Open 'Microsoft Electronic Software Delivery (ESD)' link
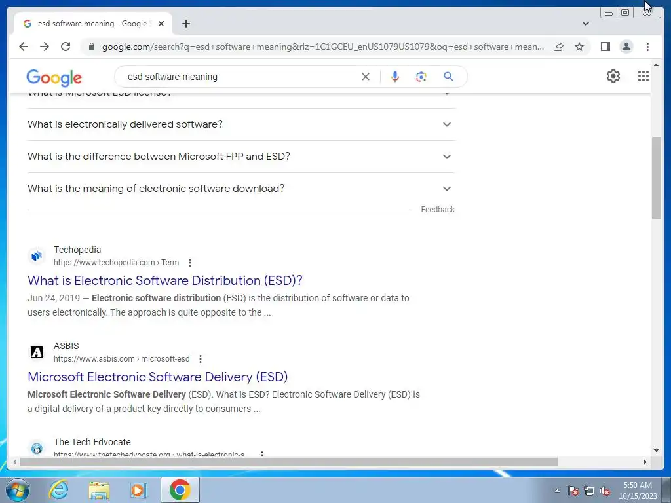Viewport: 671px width, 503px height. coord(157,377)
